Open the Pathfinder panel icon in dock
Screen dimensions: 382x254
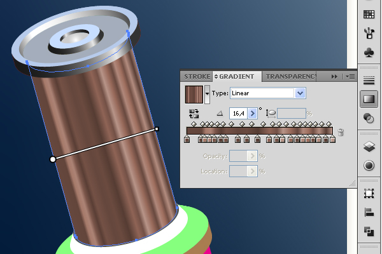coord(369,231)
